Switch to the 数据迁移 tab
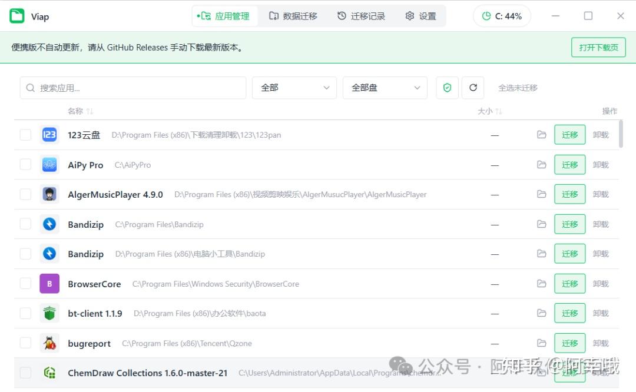This screenshot has width=636, height=392. pos(293,16)
